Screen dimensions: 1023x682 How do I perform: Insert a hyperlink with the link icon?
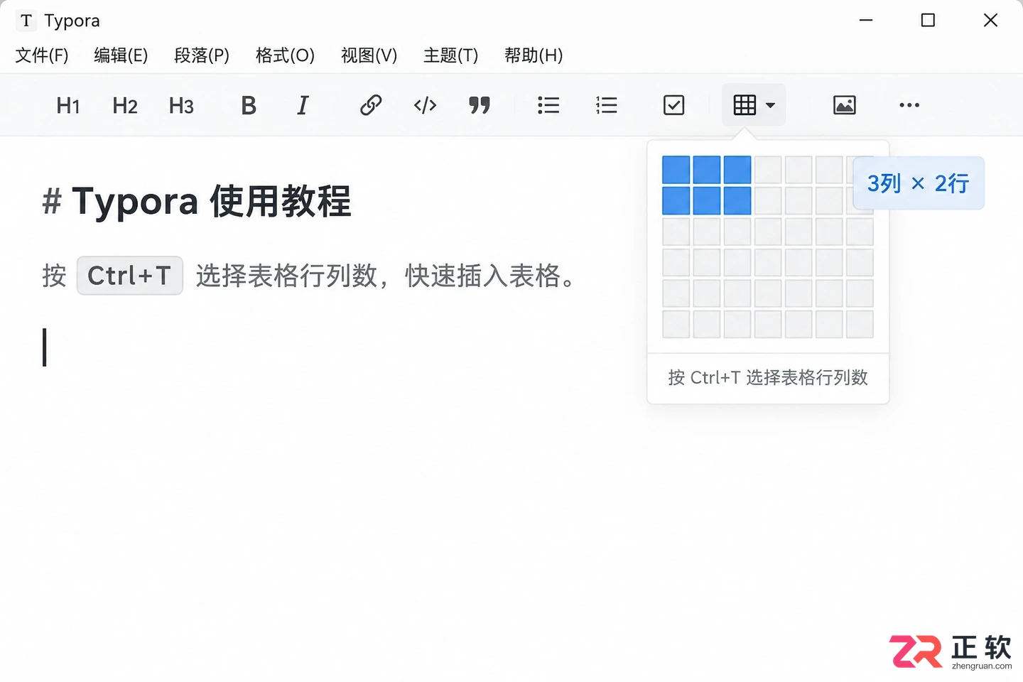tap(371, 105)
